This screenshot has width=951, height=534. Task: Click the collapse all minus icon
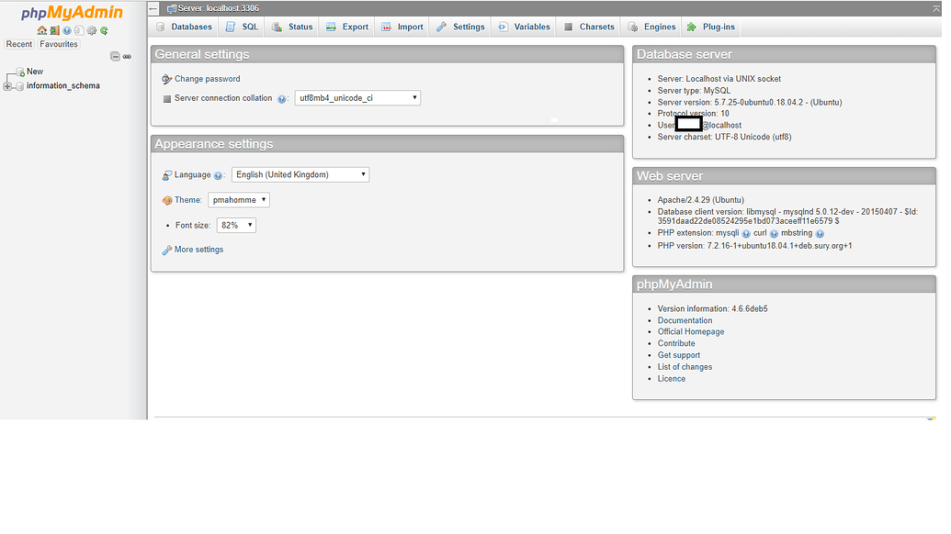115,56
